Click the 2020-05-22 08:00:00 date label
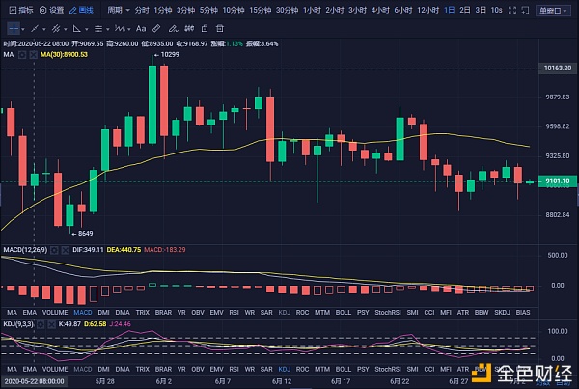Viewport: 579px width, 389px height. [35, 381]
